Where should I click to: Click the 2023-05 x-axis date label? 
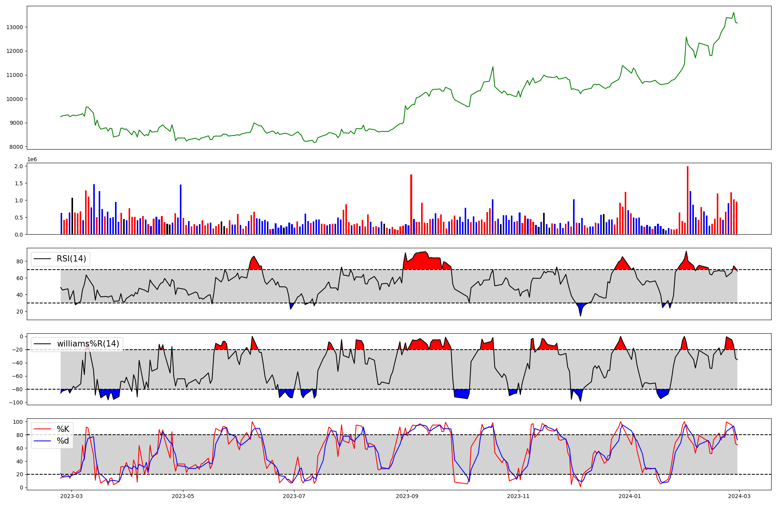click(183, 496)
